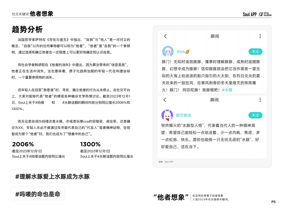
Task: Click Wink's profile avatar
Action: [167, 52]
